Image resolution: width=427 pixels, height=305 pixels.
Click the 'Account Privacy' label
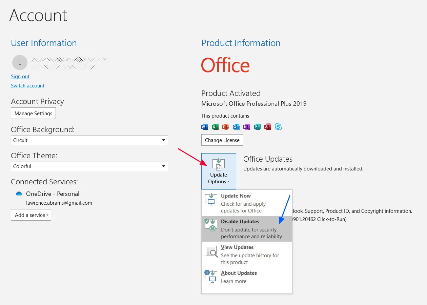coord(37,101)
